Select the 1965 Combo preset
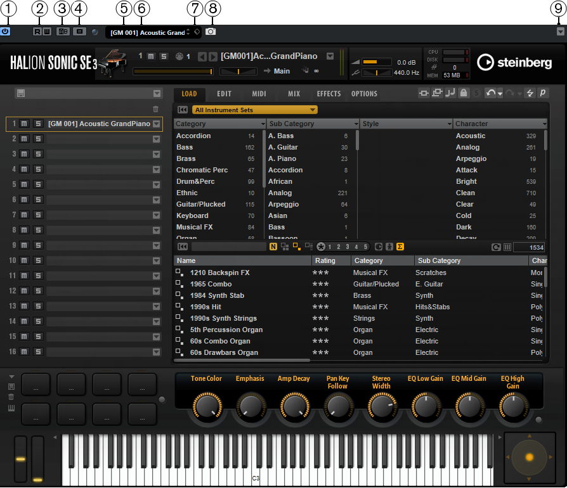This screenshot has height=488, width=567. pos(211,284)
